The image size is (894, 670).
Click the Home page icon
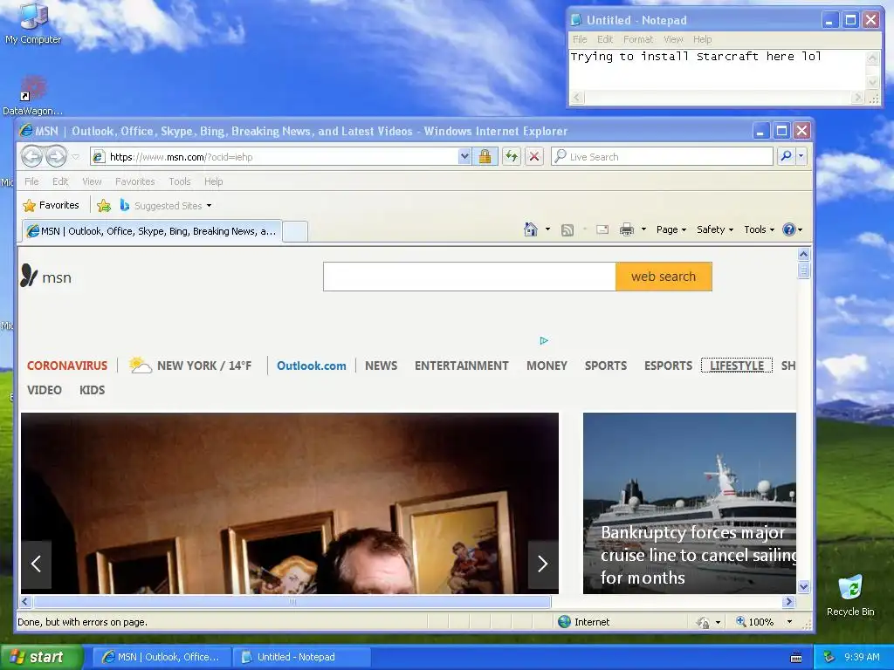click(531, 229)
